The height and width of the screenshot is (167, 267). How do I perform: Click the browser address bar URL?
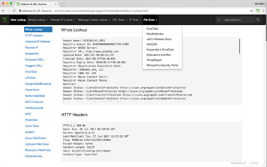[101, 11]
